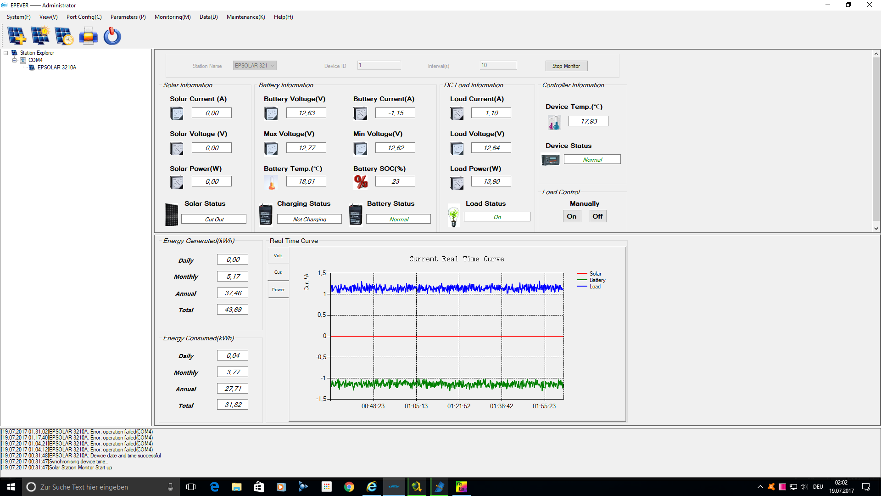The image size is (881, 496).
Task: Click the Device Temp thermometer icon
Action: pyautogui.click(x=554, y=122)
